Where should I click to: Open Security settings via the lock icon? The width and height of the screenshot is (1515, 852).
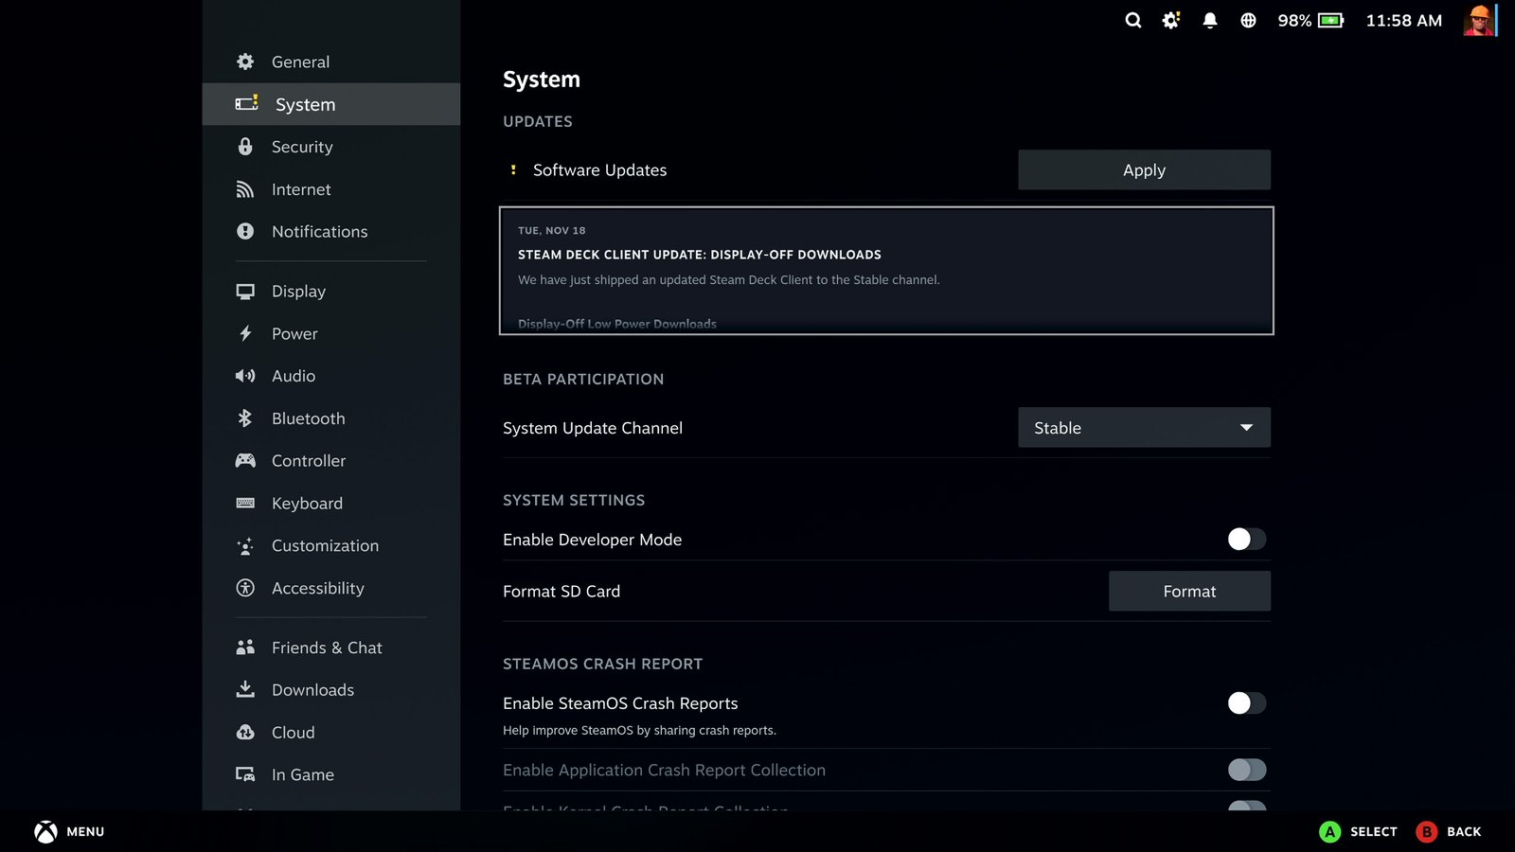(x=244, y=147)
